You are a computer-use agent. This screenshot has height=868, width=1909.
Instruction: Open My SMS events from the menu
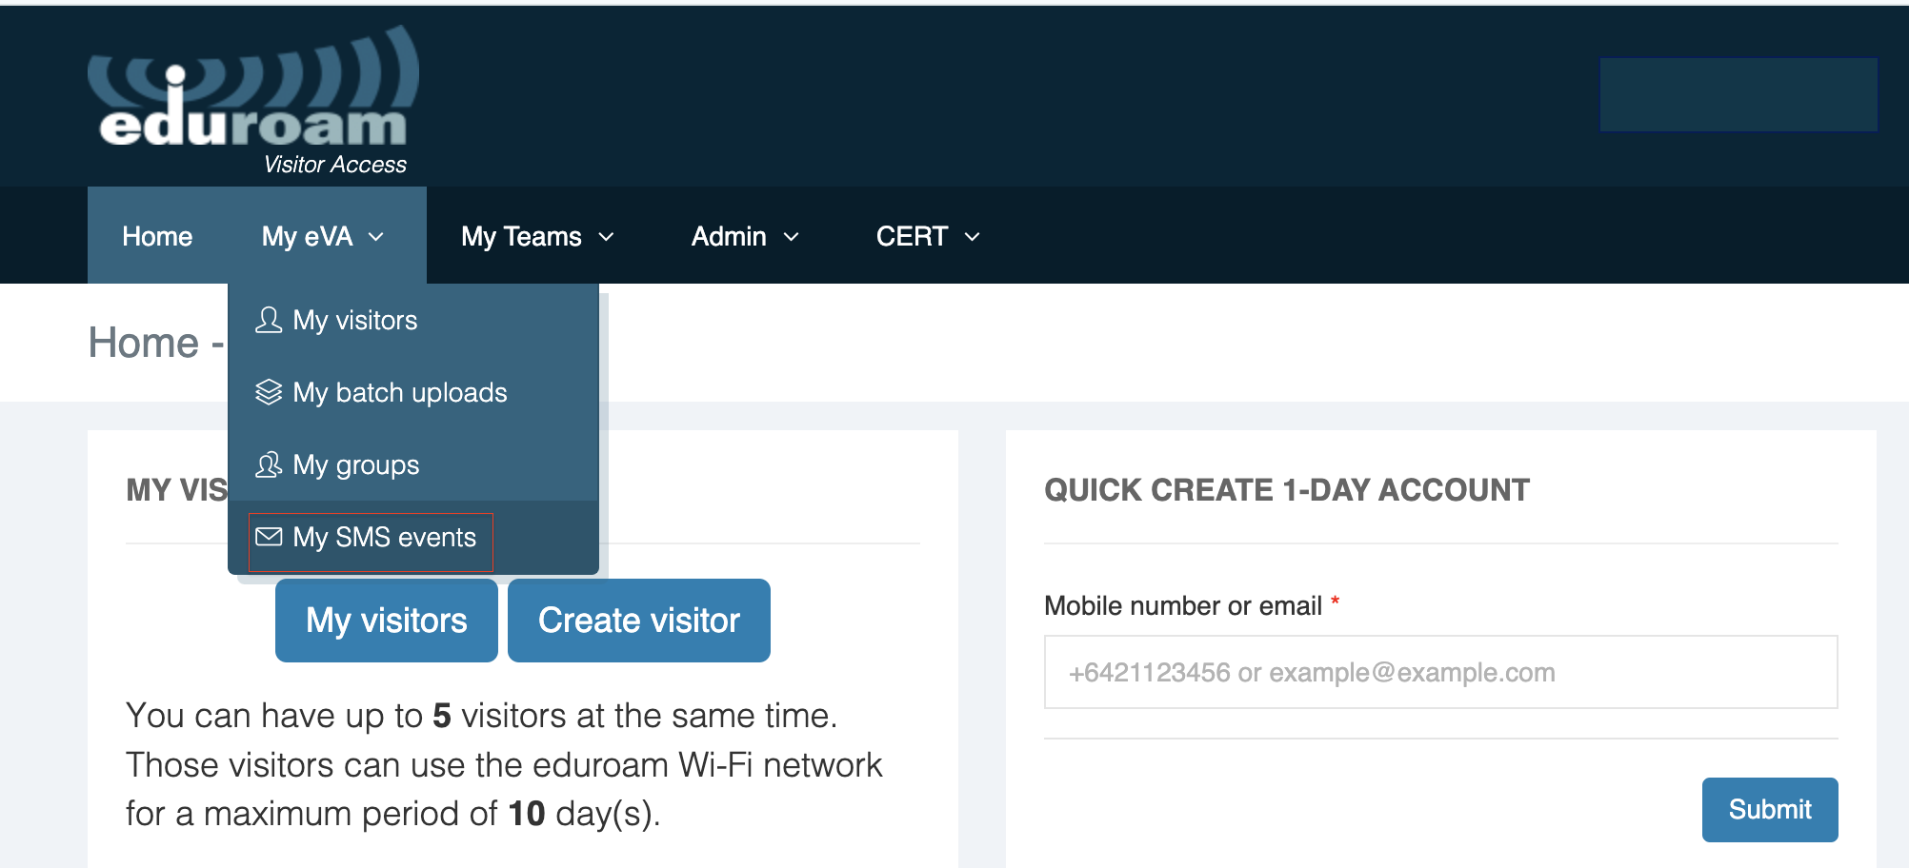pos(385,537)
